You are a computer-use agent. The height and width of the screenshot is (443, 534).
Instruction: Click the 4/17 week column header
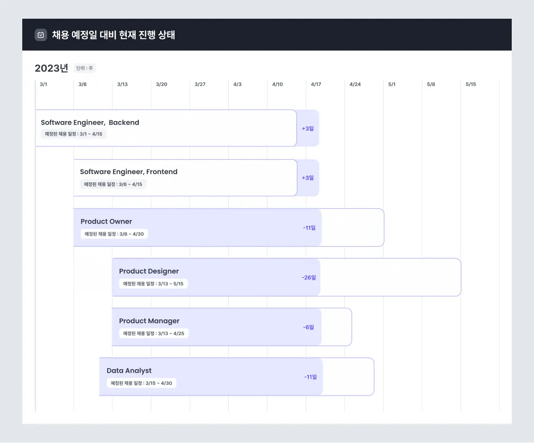click(x=316, y=84)
